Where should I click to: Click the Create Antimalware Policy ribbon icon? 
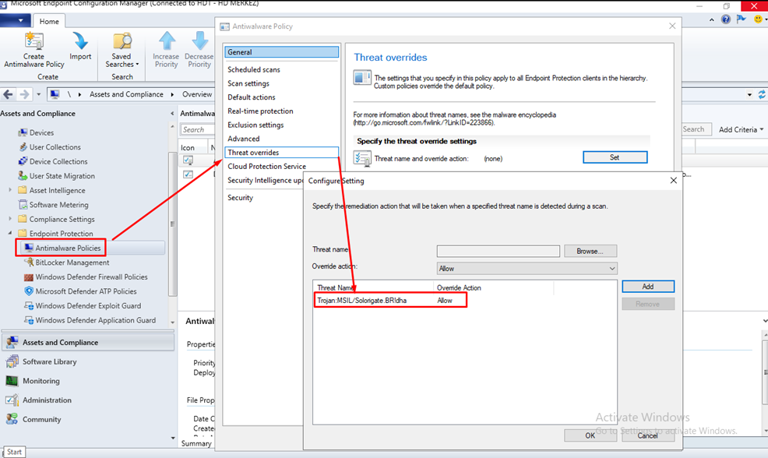coord(34,41)
